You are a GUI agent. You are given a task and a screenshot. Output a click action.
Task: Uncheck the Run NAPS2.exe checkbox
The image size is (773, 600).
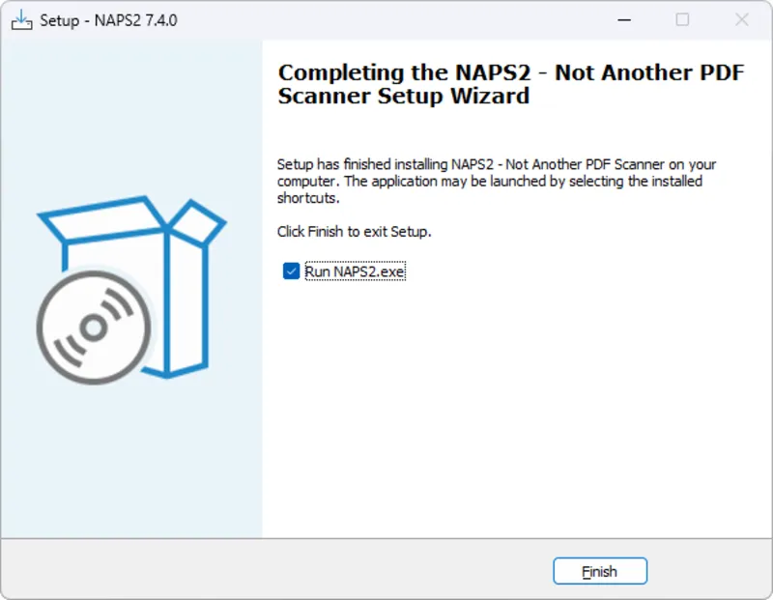coord(291,271)
